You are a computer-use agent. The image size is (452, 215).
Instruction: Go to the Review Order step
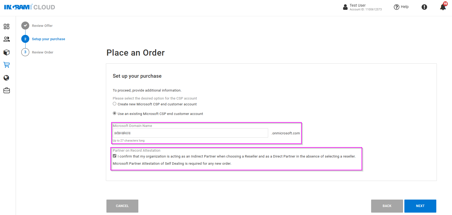click(43, 52)
